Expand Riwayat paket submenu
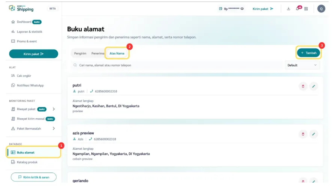The width and height of the screenshot is (332, 189). click(x=54, y=109)
